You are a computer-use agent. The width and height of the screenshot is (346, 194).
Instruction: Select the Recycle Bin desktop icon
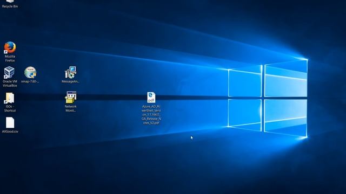(x=10, y=1)
